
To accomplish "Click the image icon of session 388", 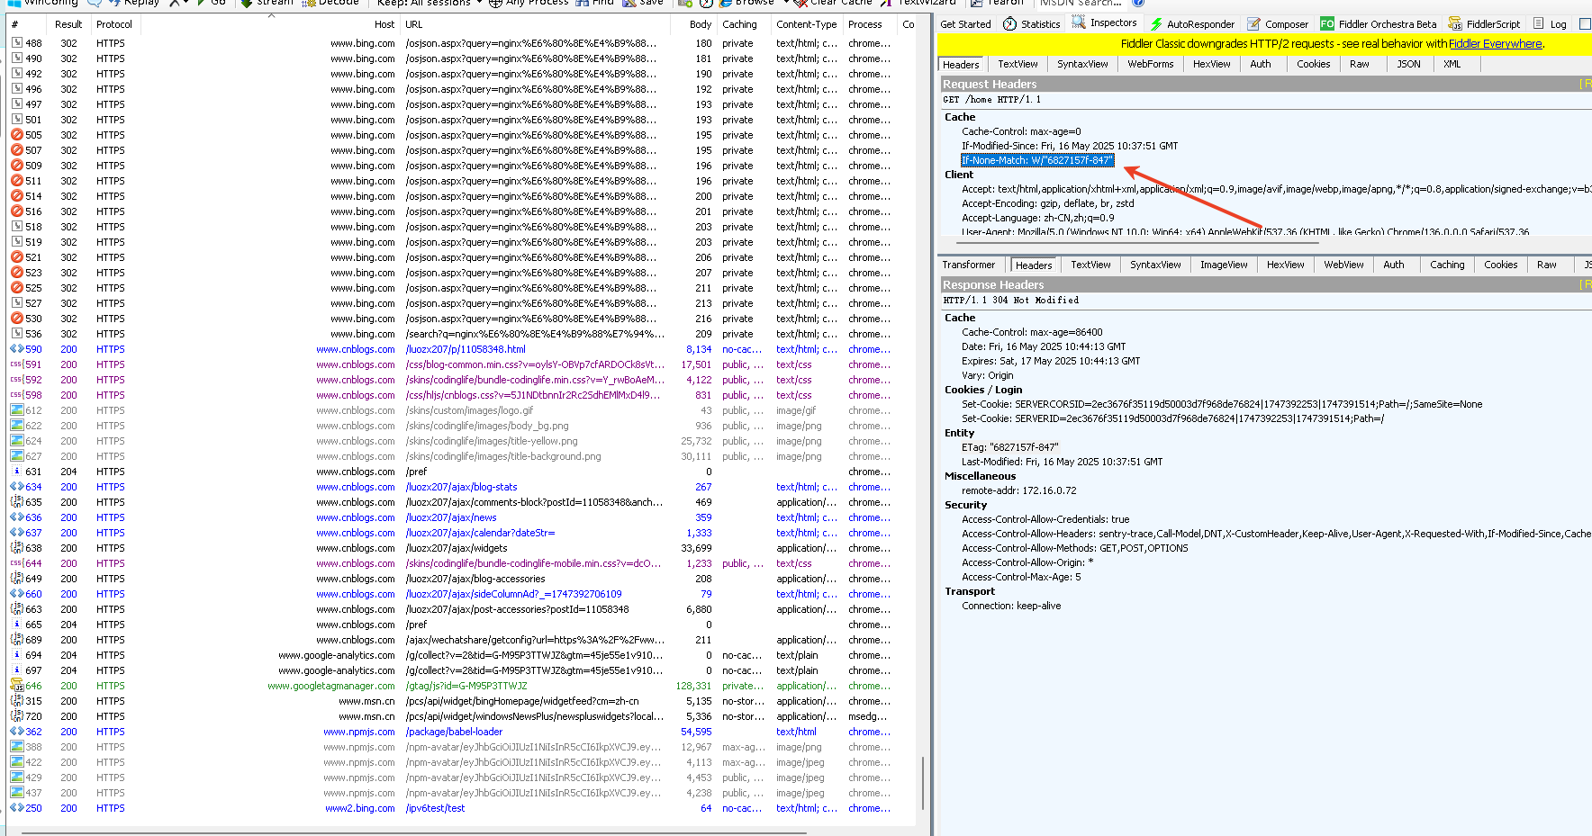I will [16, 747].
